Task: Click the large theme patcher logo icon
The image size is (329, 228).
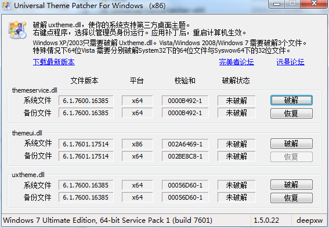Action: pyautogui.click(x=17, y=30)
